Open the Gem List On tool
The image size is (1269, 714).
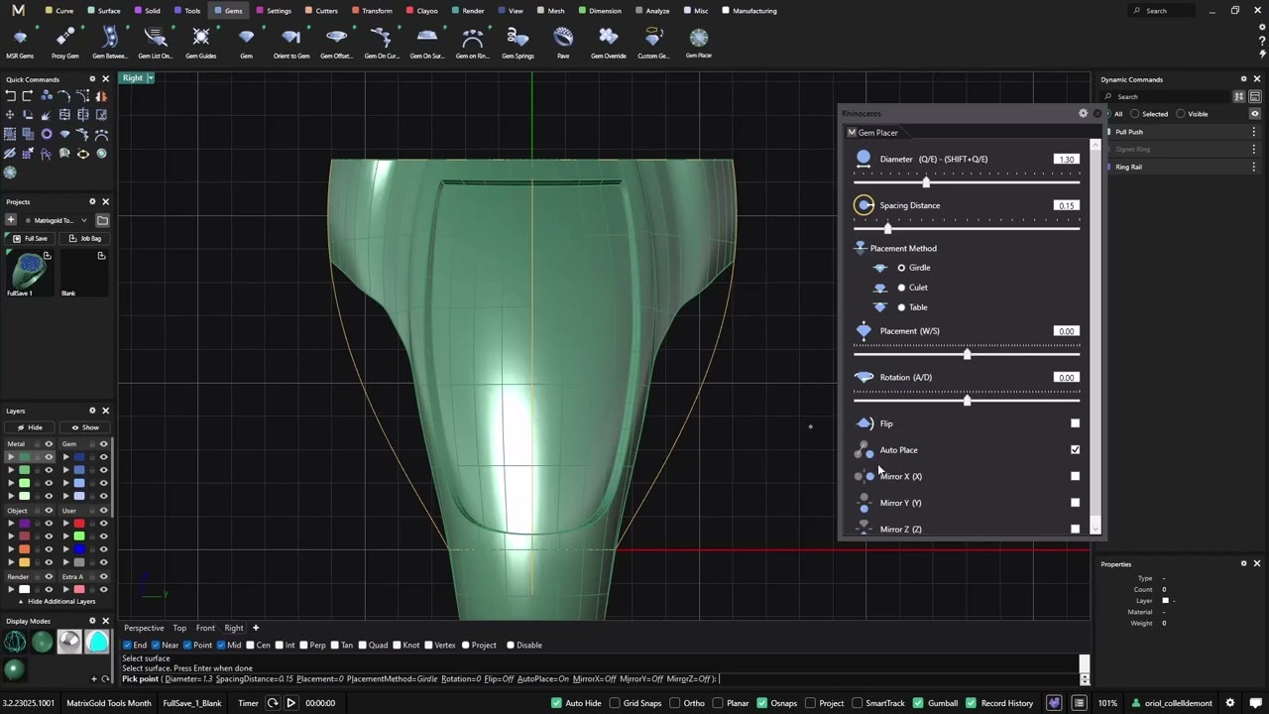coord(156,43)
